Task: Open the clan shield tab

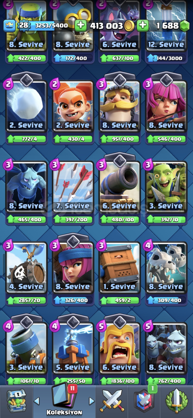Action: click(144, 401)
